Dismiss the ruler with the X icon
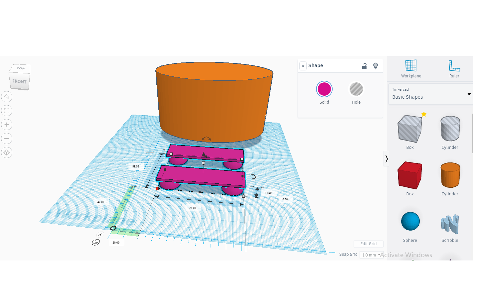The width and height of the screenshot is (479, 299). [x=100, y=234]
